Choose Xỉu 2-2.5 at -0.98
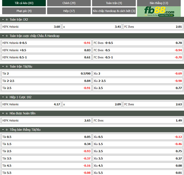Viewport: 184px width, 175px height. point(138,81)
